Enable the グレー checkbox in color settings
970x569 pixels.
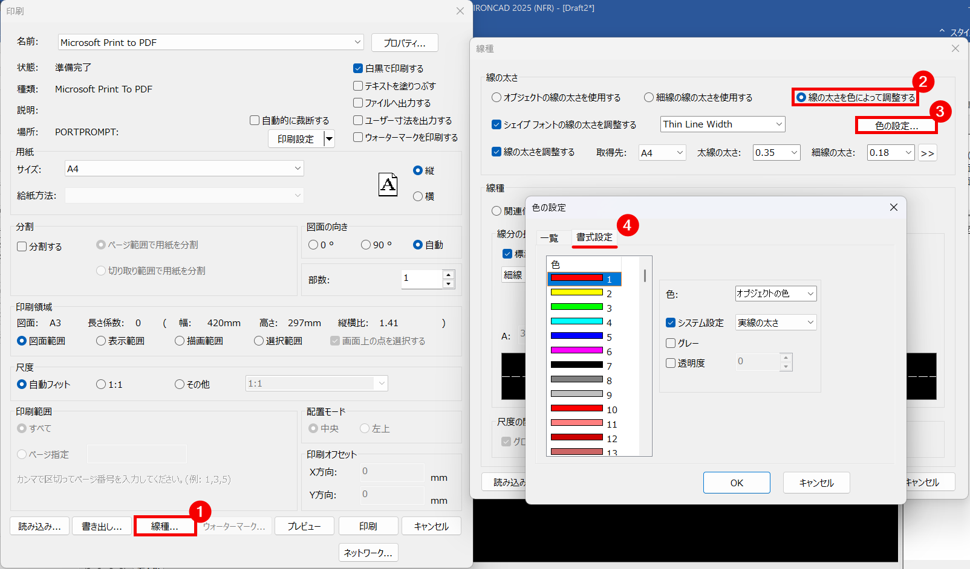(x=670, y=342)
